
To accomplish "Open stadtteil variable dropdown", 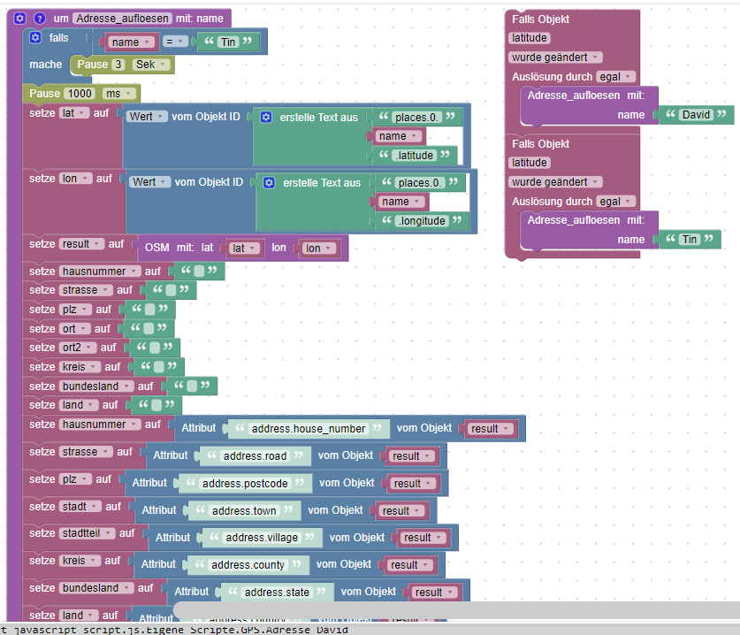I will (88, 533).
